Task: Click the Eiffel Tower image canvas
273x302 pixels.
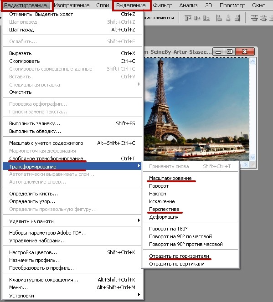Action: (x=196, y=109)
